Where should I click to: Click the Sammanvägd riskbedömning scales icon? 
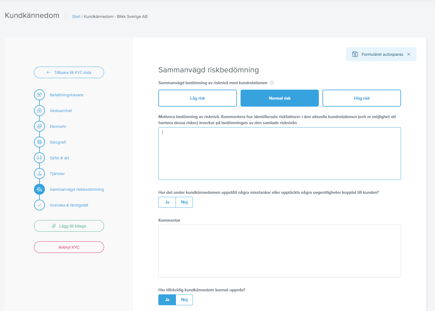39,189
